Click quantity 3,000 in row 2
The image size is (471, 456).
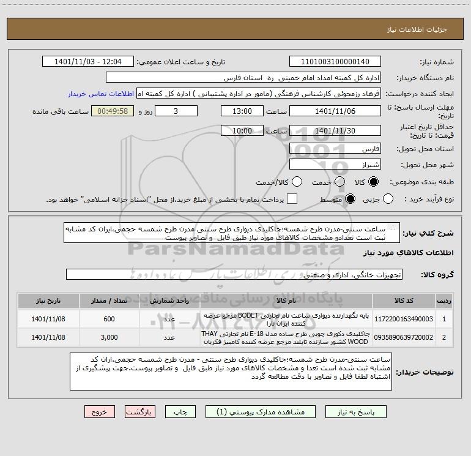click(x=109, y=337)
